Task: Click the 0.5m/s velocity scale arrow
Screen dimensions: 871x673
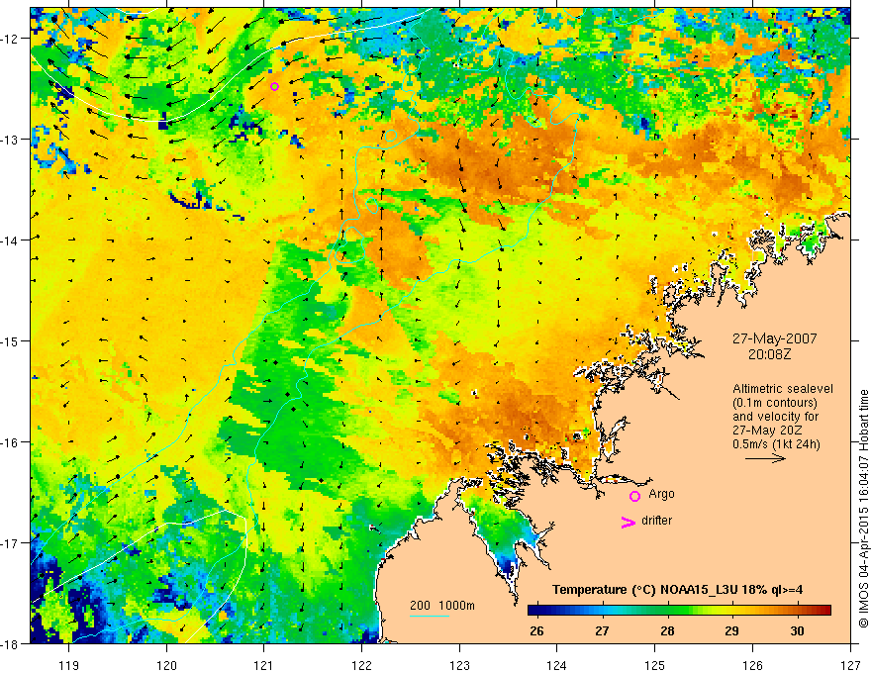Action: [765, 458]
